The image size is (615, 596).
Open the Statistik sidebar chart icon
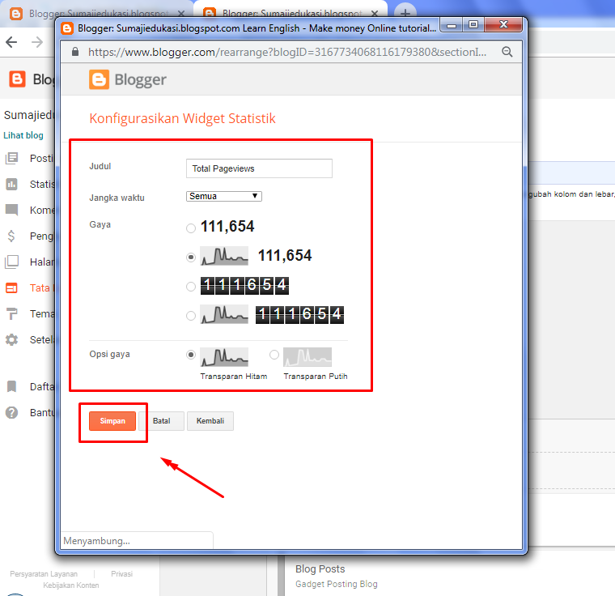point(12,184)
